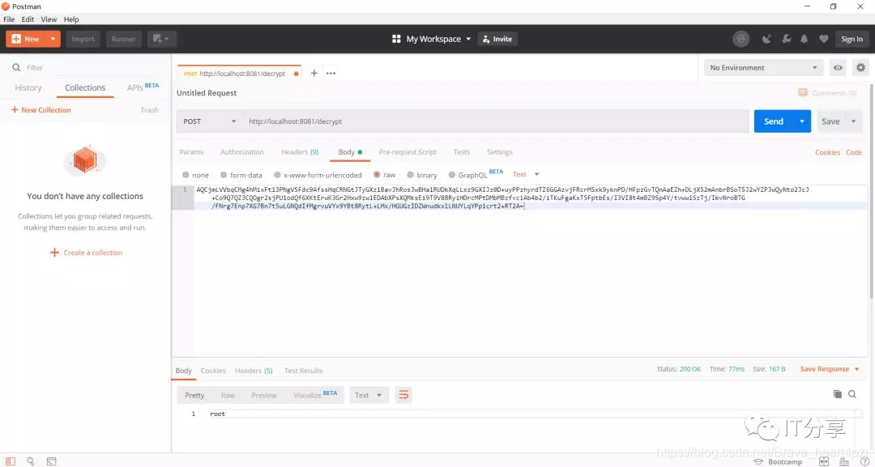Open the wrench settings icon

pos(786,39)
